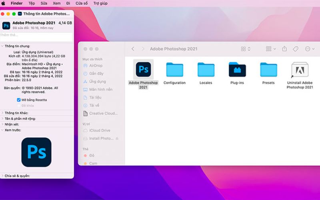Click the Ứng dụng (Universal) type value
Screen dimensions: 320x200
click(38, 52)
